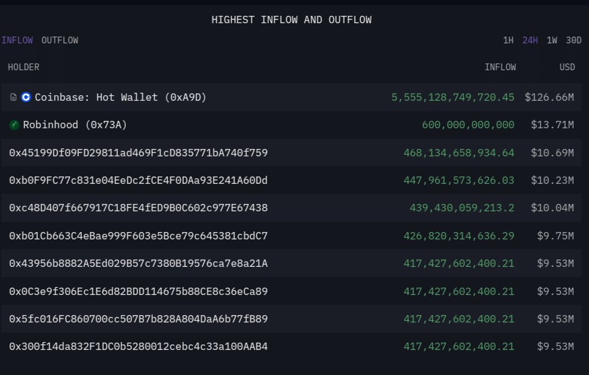Click the Robinhood feather icon
This screenshot has height=375, width=589.
[x=15, y=125]
